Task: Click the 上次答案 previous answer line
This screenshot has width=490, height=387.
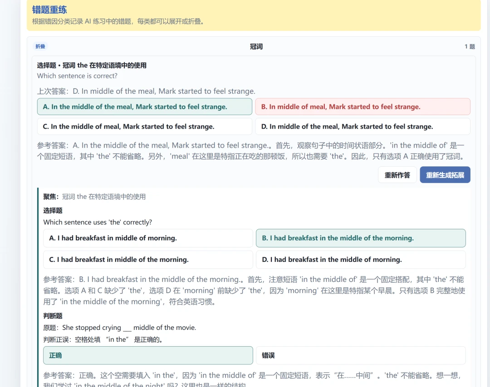Action: coord(146,91)
